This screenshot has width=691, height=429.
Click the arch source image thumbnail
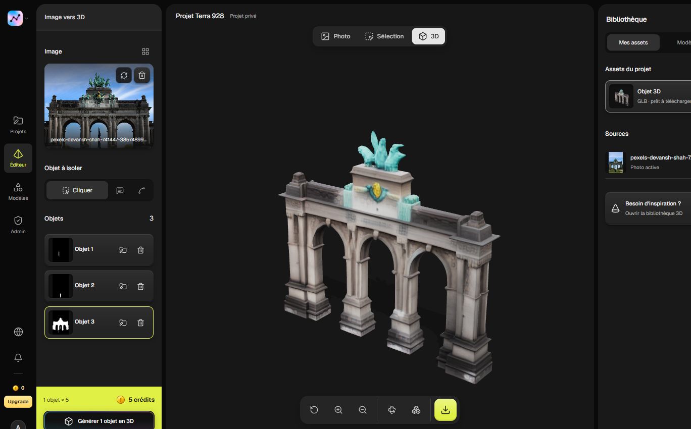click(99, 106)
